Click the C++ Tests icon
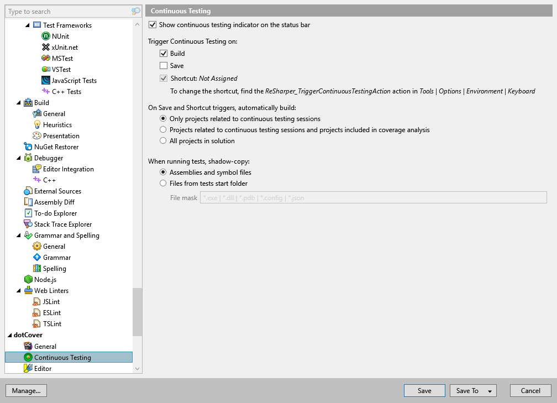This screenshot has height=403, width=557. (x=47, y=91)
